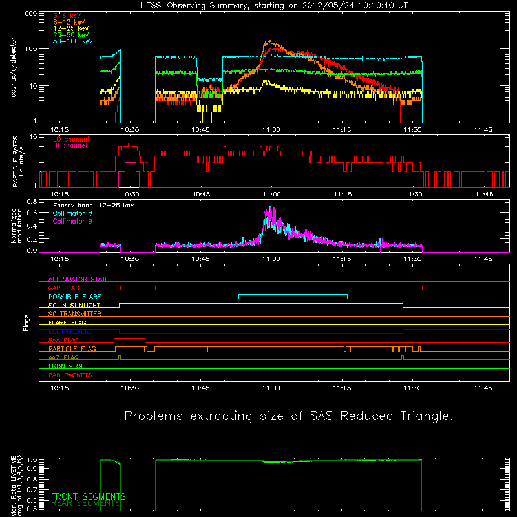Click the Normalized modulation axis label

(16, 226)
